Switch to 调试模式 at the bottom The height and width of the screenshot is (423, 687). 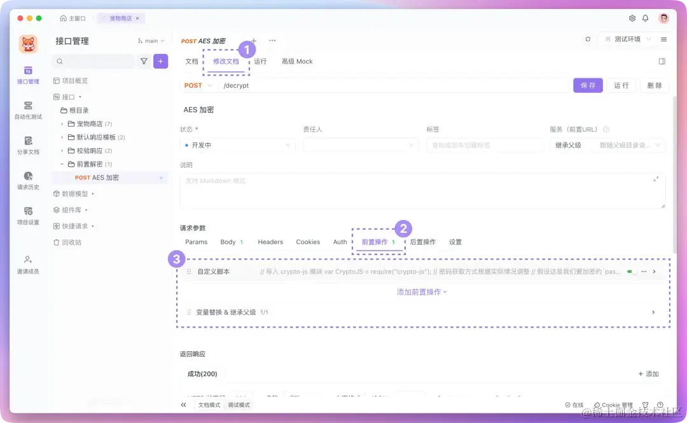(239, 404)
